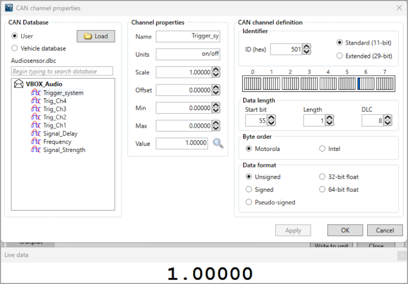The image size is (408, 284).
Task: Load a CAN database file
Action: pyautogui.click(x=96, y=36)
